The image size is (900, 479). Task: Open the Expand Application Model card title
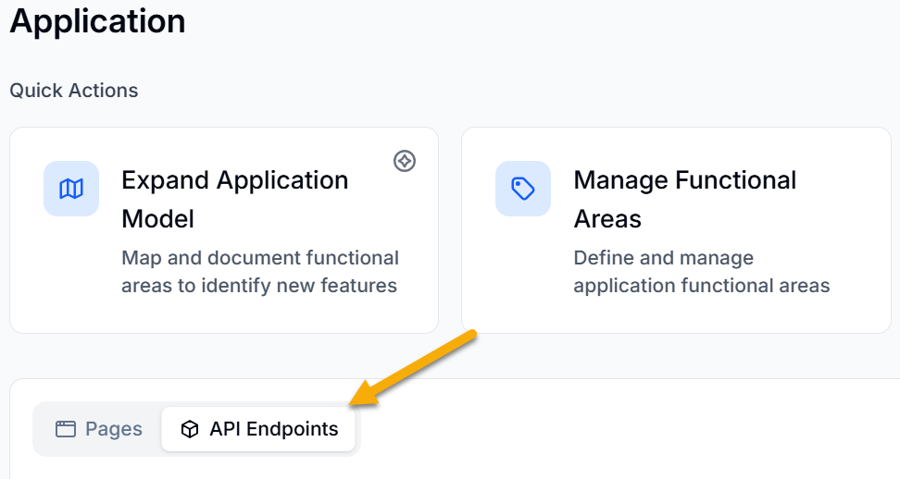tap(235, 200)
